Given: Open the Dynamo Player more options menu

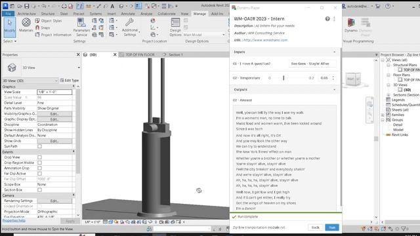Looking at the screenshot, I should 334,19.
